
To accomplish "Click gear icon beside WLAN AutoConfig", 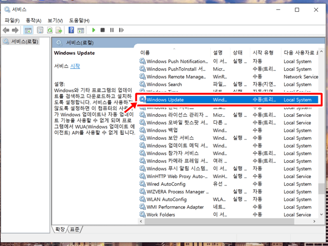I will pos(142,199).
